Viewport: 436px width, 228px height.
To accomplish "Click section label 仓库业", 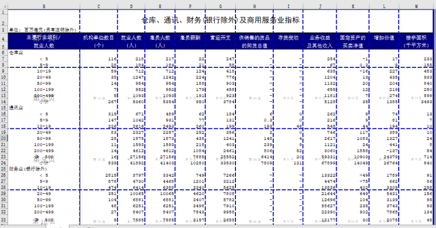I will [x=16, y=52].
